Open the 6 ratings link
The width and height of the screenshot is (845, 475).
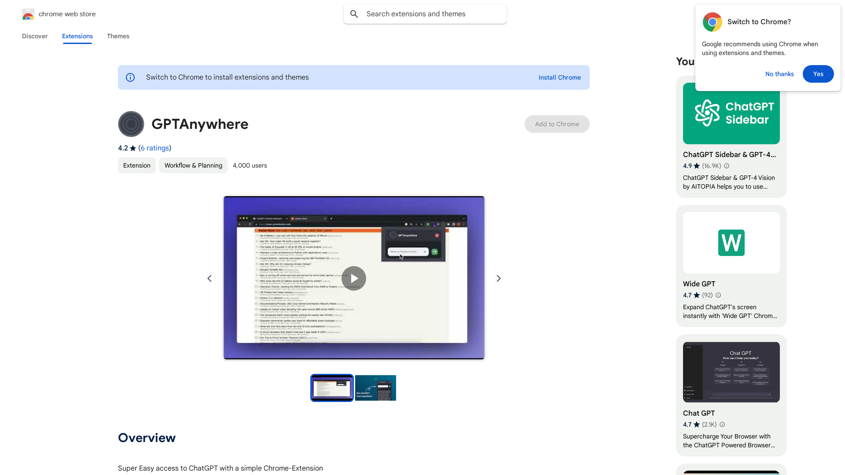pos(155,148)
